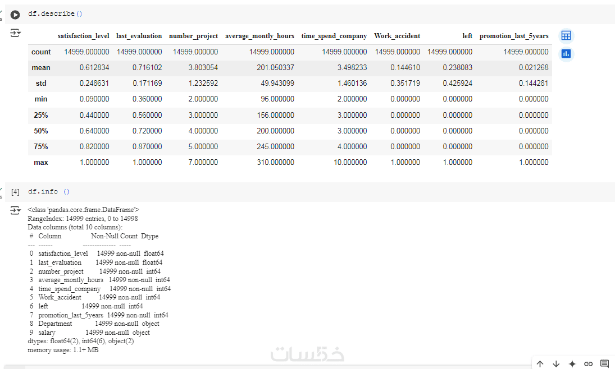Click the time_spend_company column header

pos(334,36)
